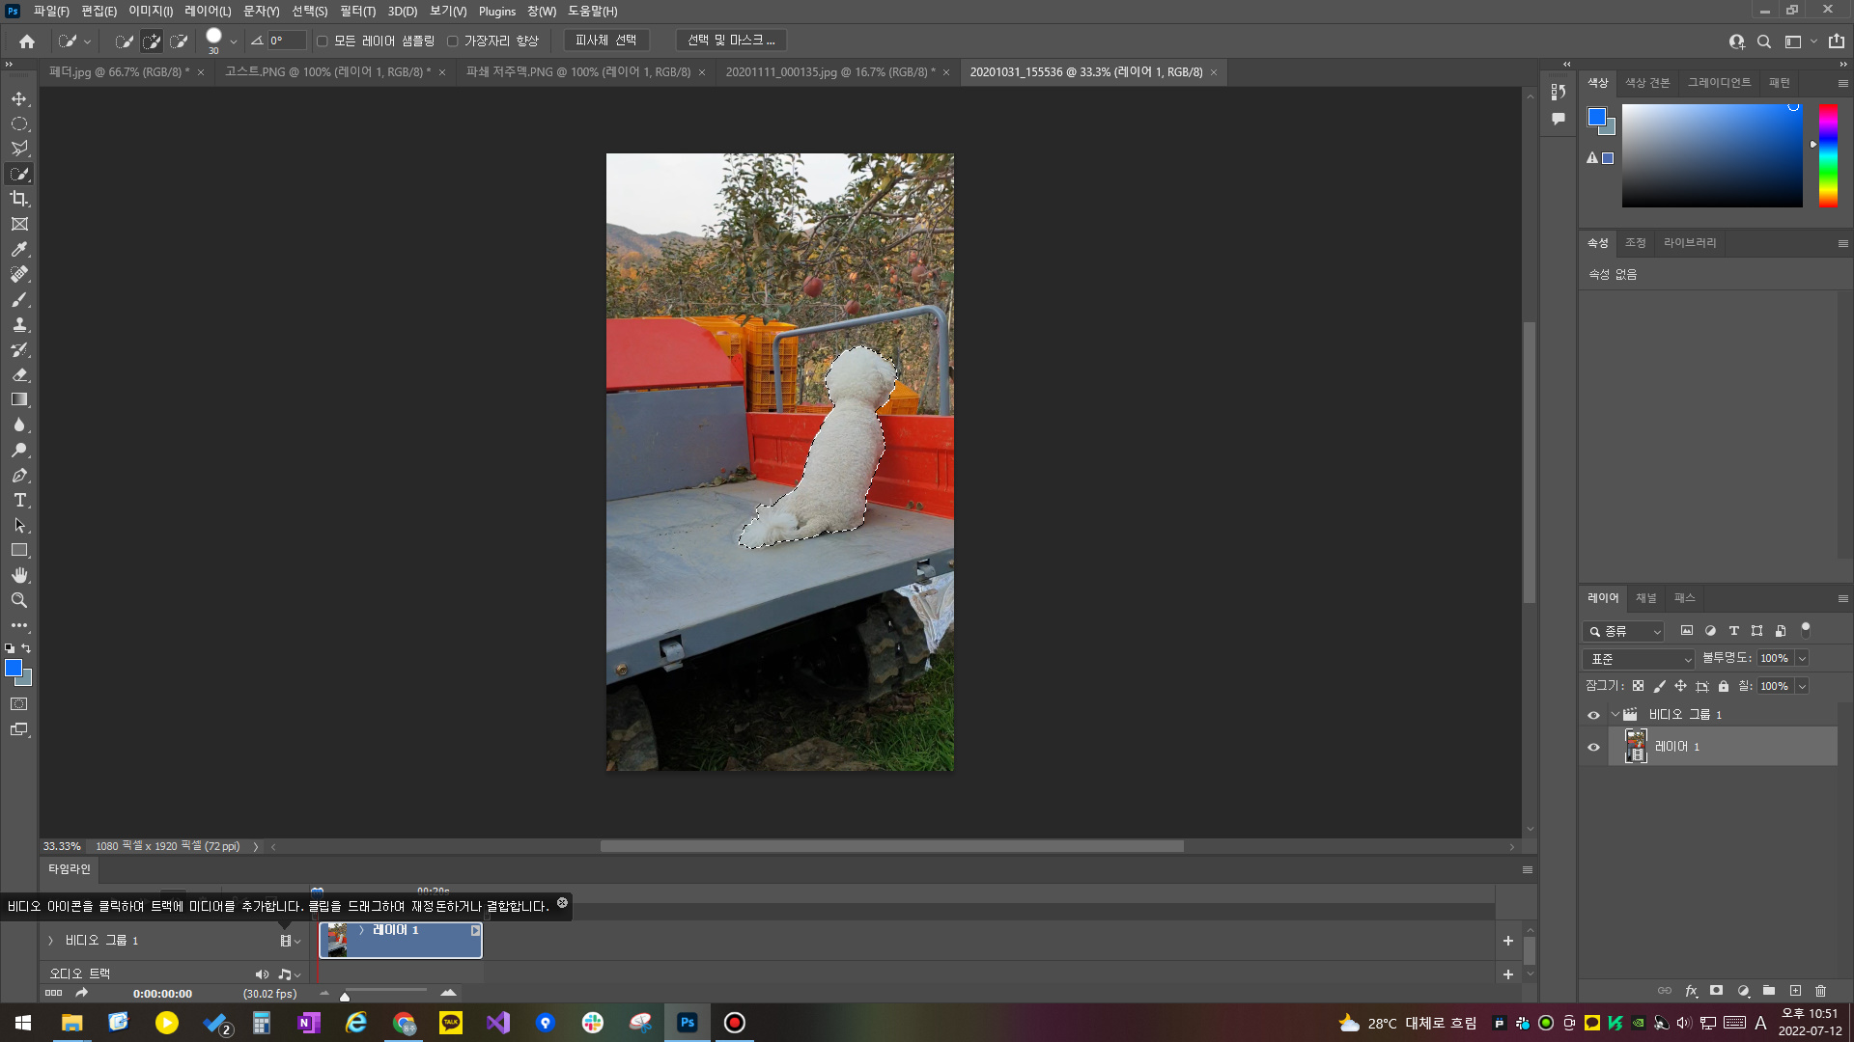
Task: Toggle the Quick Mask mode
Action: click(x=19, y=704)
